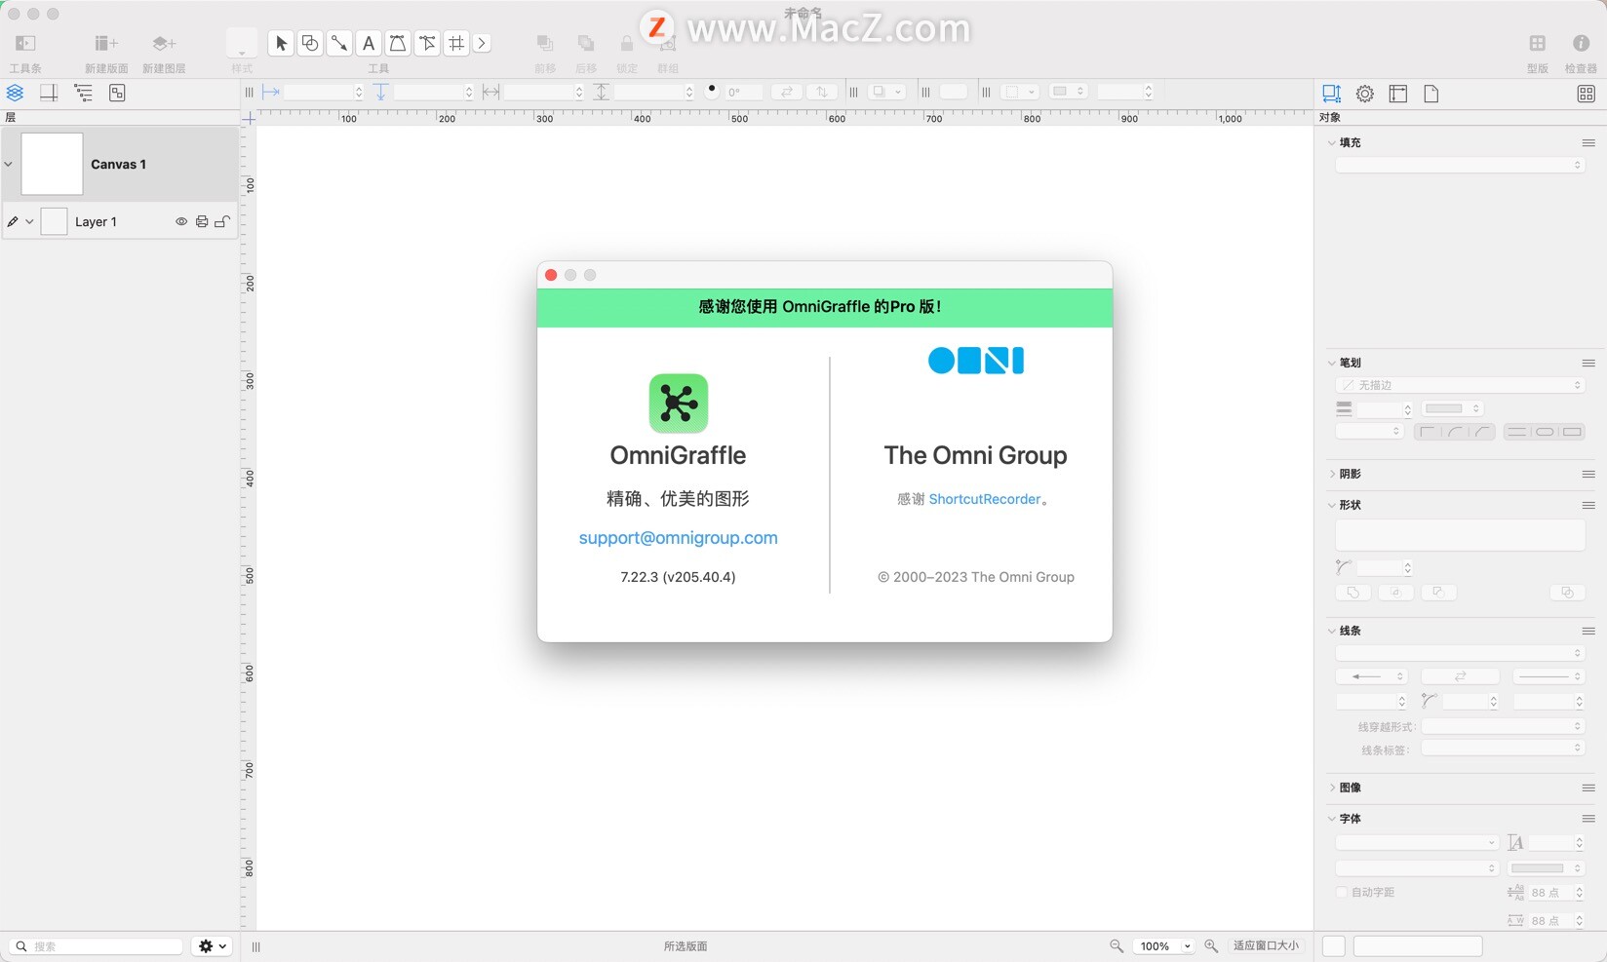Expand the 阴影 shadow section
Screen dimensions: 1607x962
point(1332,474)
